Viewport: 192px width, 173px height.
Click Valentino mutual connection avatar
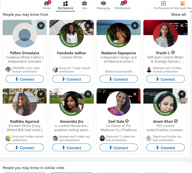(149, 70)
